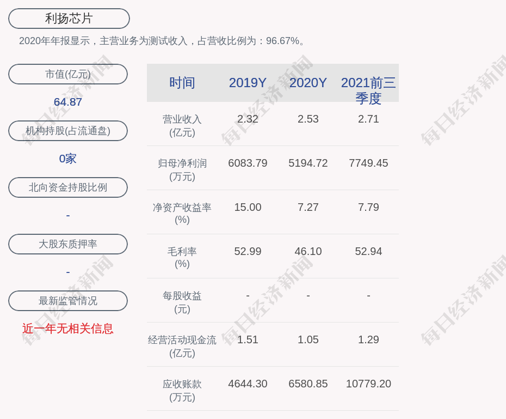Click the 经营活动现金流 value 1.51

point(248,339)
